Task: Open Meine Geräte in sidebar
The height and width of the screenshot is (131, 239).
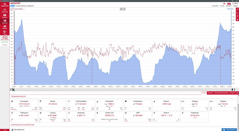Action: (x=4, y=38)
